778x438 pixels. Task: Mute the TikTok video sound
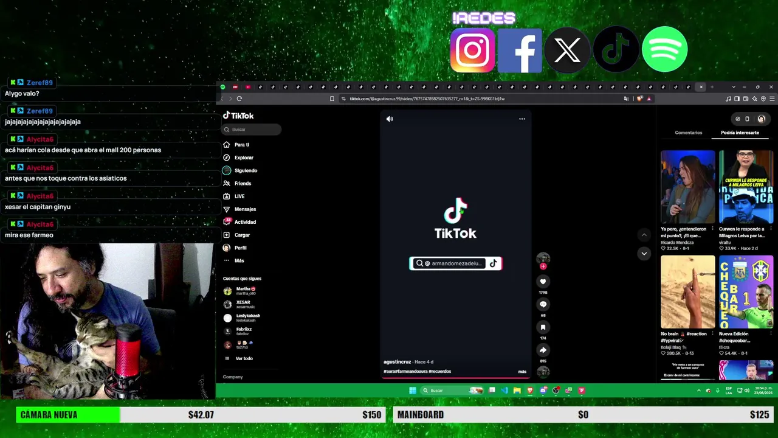(390, 119)
